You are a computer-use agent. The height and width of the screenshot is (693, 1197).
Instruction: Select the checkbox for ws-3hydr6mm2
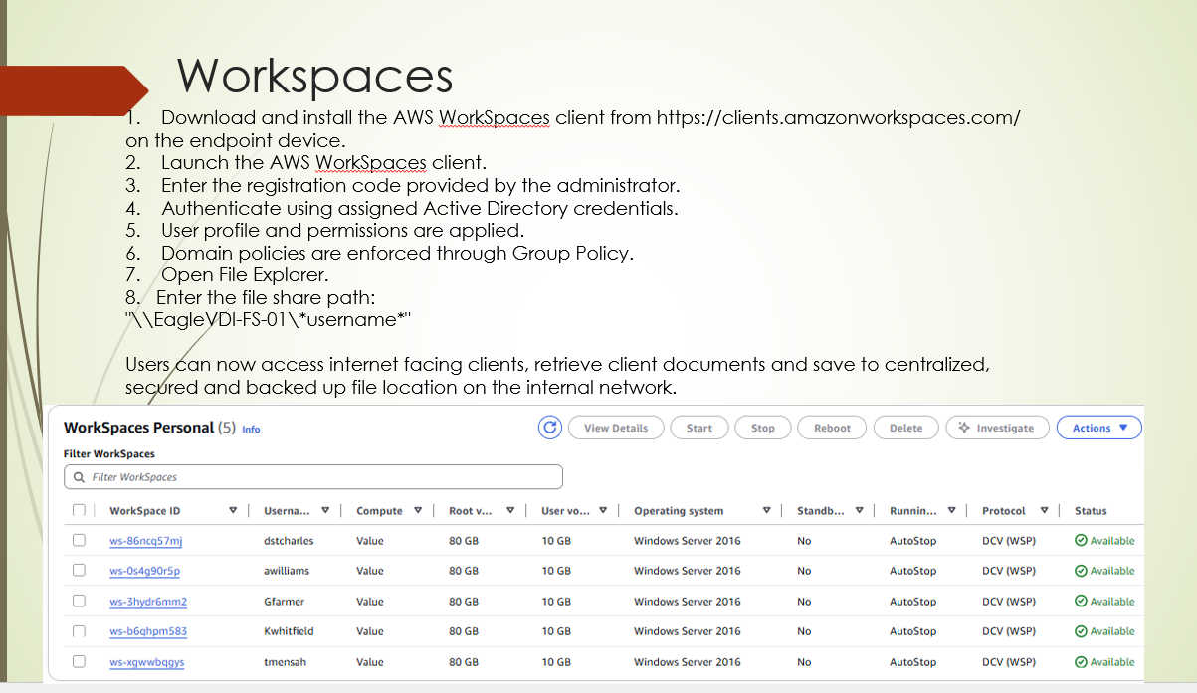(79, 602)
